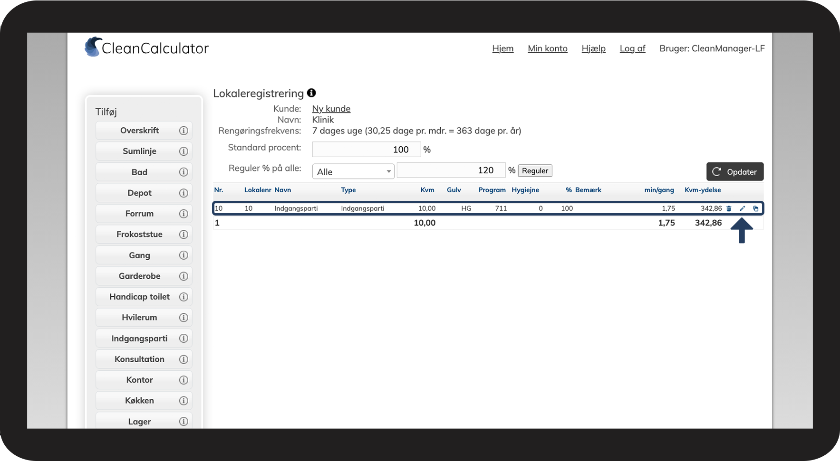
Task: Go to Hjem in the top navigation
Action: point(503,48)
